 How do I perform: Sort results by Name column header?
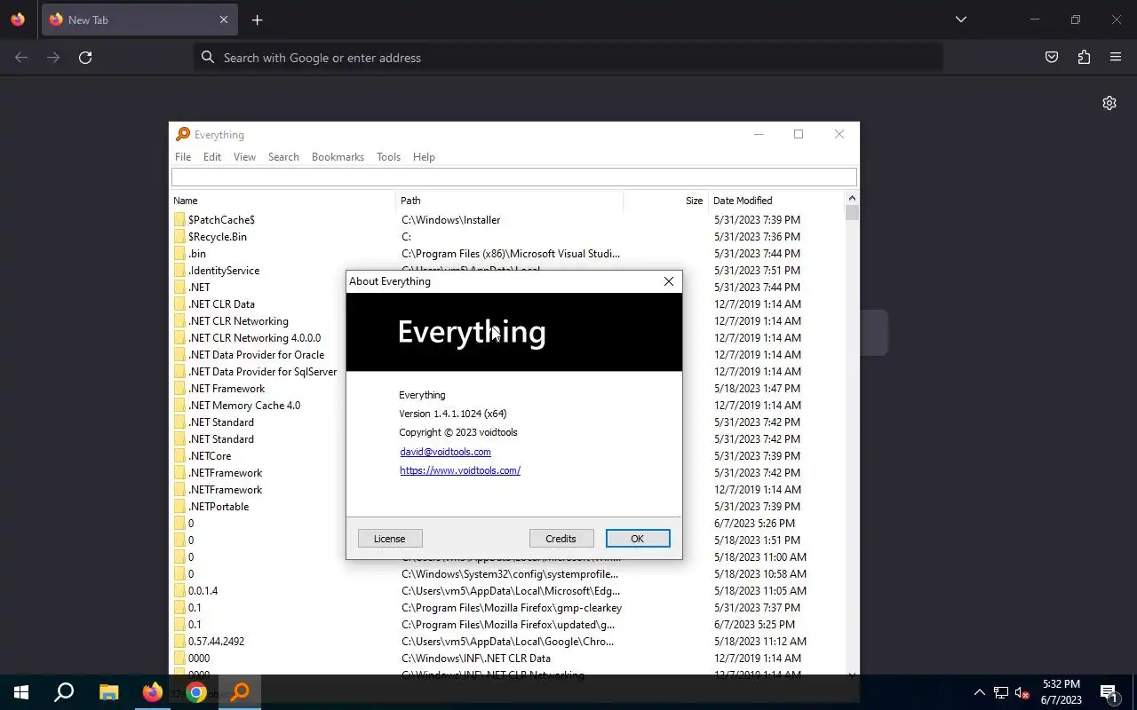coord(282,201)
